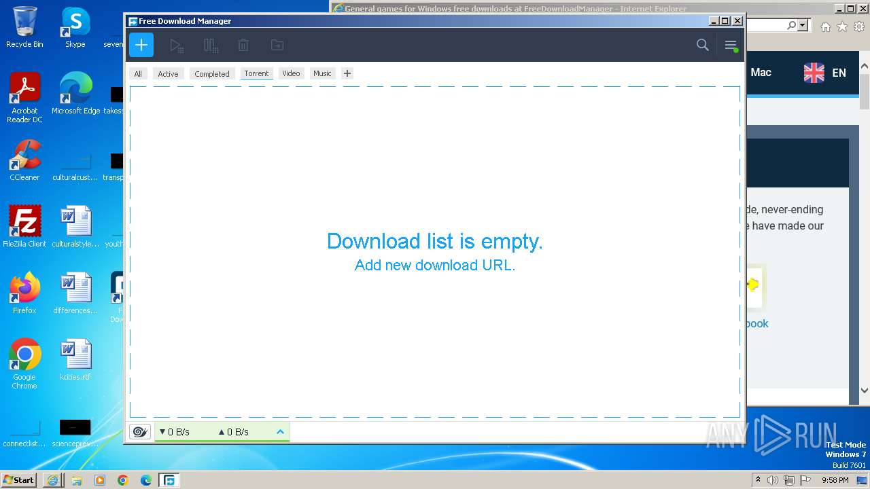The image size is (870, 489).
Task: Open Internet Explorer tools gear
Action: tap(859, 26)
